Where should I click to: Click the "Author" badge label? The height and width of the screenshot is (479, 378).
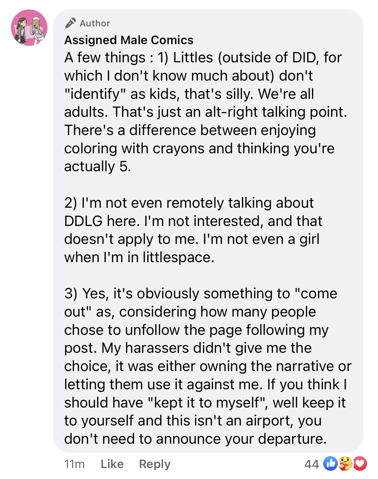[x=95, y=23]
